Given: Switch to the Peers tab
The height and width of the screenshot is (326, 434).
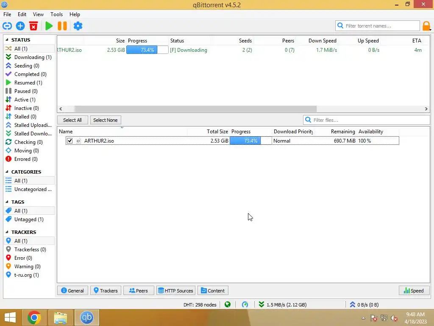Looking at the screenshot, I should click(139, 290).
